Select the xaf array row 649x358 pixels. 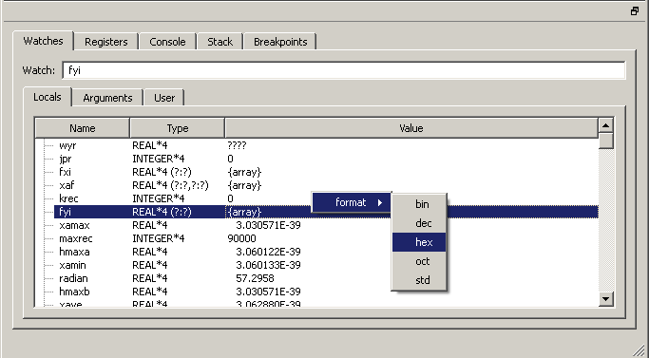(316, 185)
